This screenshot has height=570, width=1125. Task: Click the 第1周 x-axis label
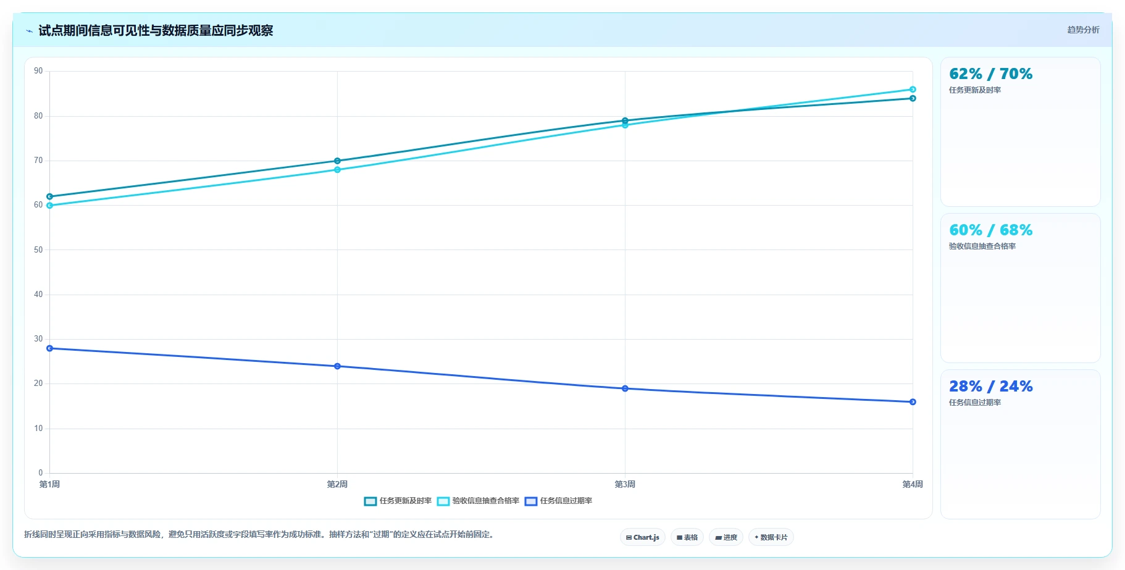pos(49,484)
